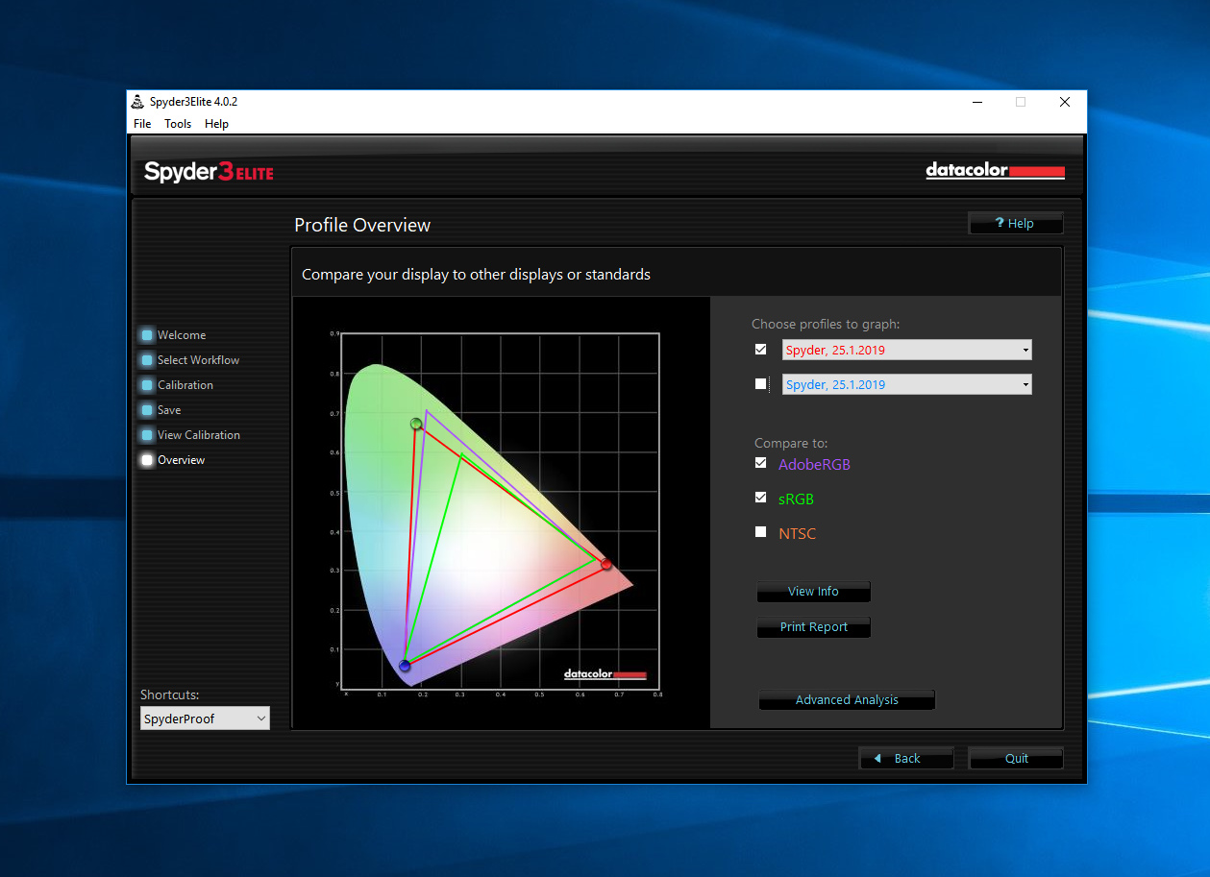Click the Print Report button
Screen dimensions: 1210x877
point(813,627)
